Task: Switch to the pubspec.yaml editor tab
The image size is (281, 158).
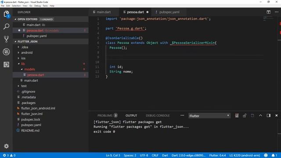Action: [x=169, y=12]
